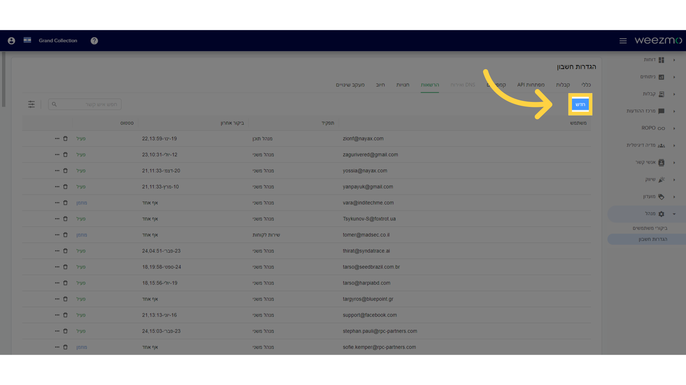Open the מועדון sidebar item
This screenshot has height=385, width=686.
(x=649, y=196)
